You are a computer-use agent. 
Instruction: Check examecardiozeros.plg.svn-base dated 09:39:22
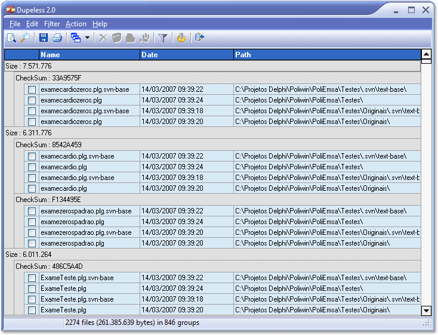click(x=32, y=89)
